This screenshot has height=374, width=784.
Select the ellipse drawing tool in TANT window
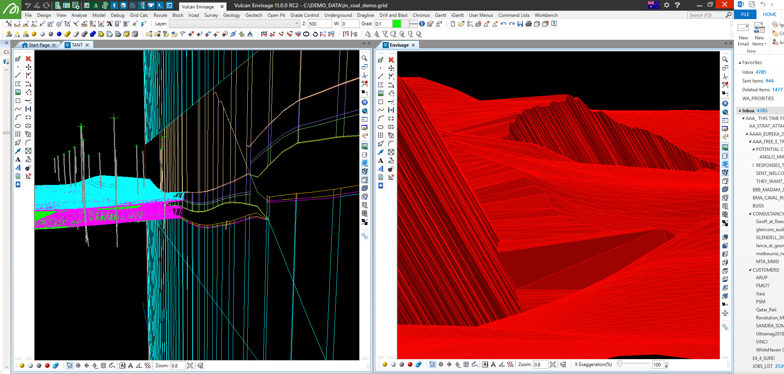pos(18,126)
